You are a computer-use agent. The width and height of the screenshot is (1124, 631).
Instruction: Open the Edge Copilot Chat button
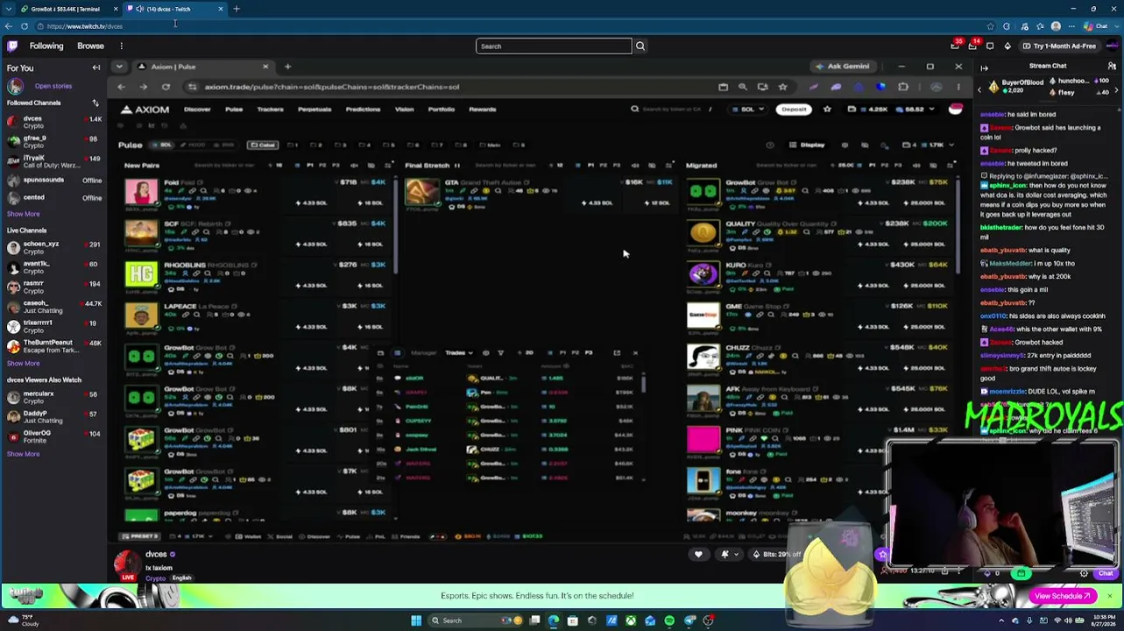[x=1096, y=26]
